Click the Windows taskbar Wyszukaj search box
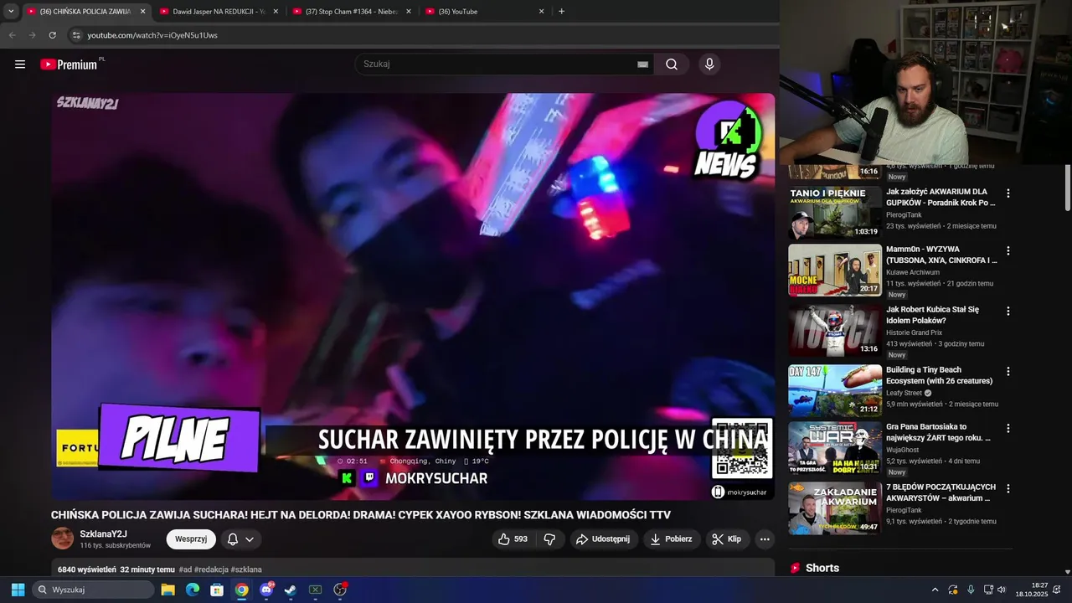 93,590
